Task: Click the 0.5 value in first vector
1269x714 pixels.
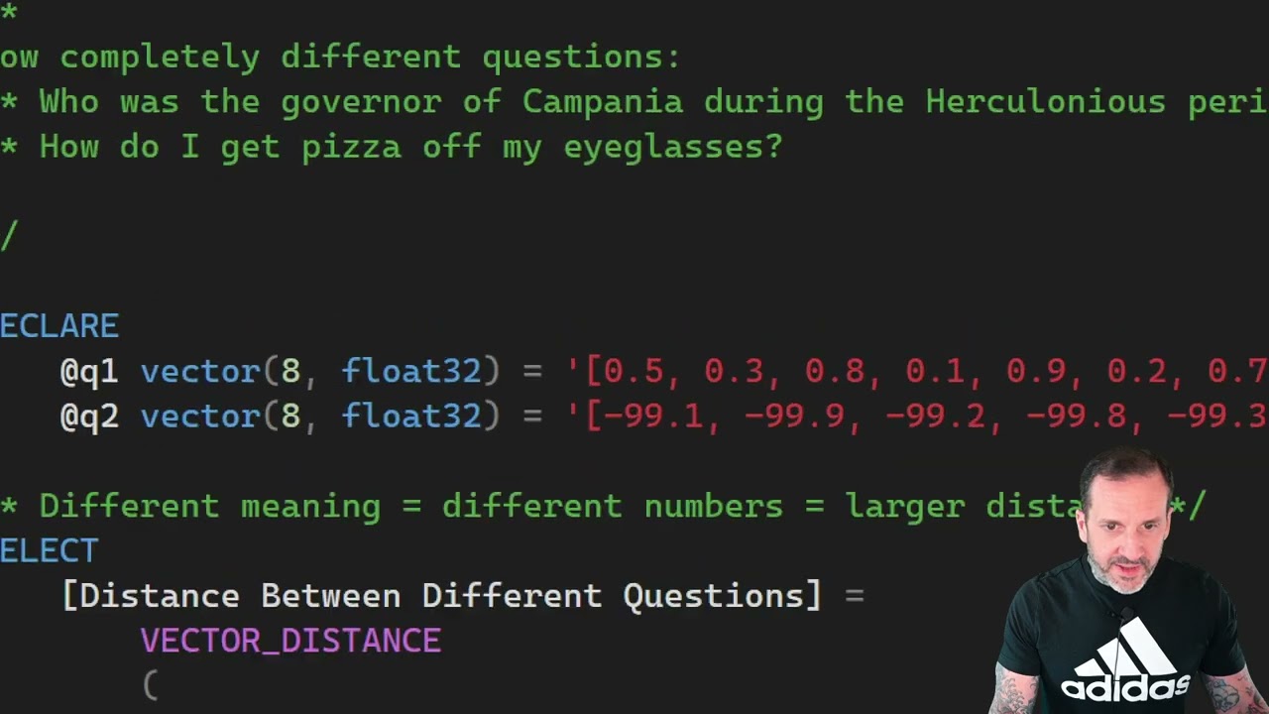Action: coord(633,371)
